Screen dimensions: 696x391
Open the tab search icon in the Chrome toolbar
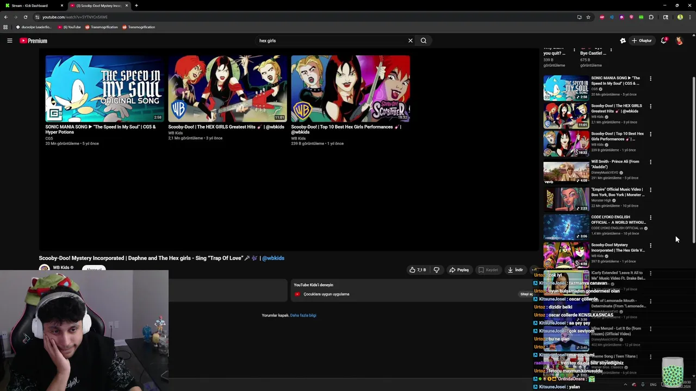tap(666, 17)
